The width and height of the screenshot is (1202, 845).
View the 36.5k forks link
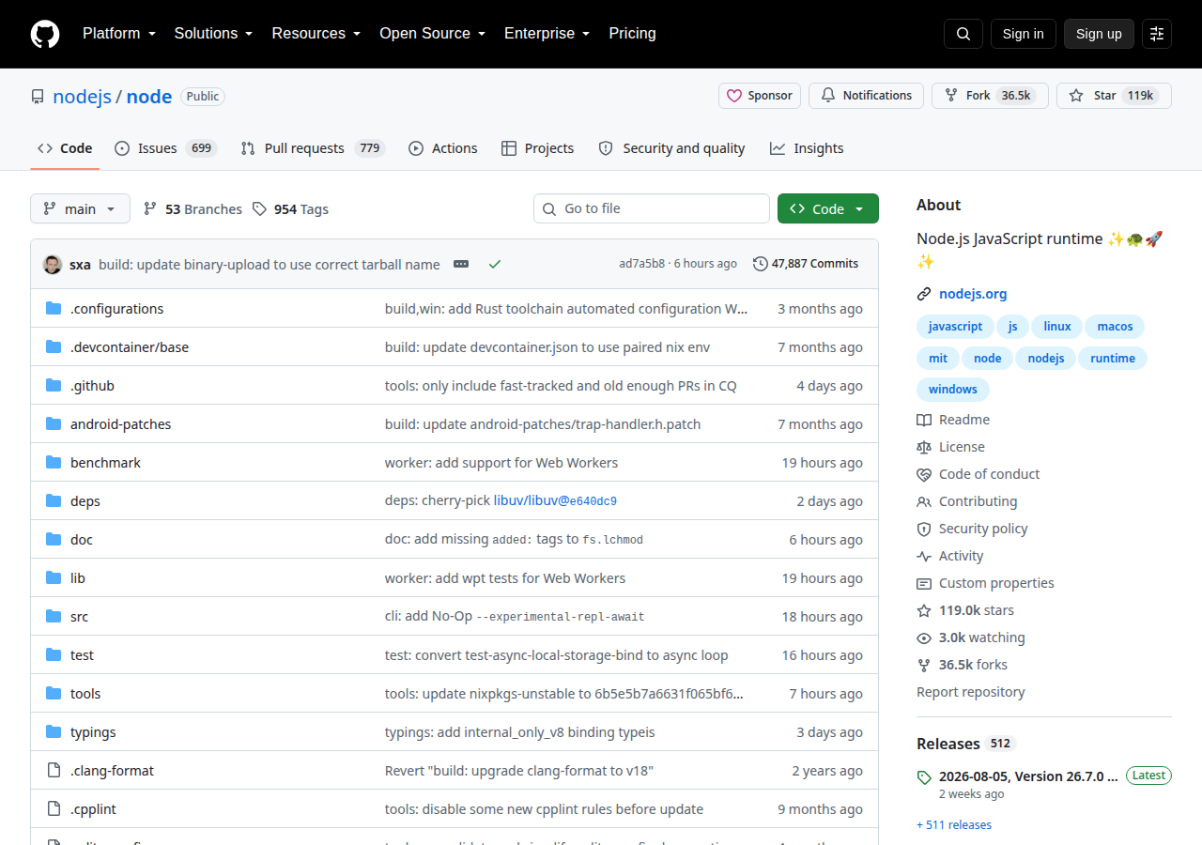tap(962, 665)
